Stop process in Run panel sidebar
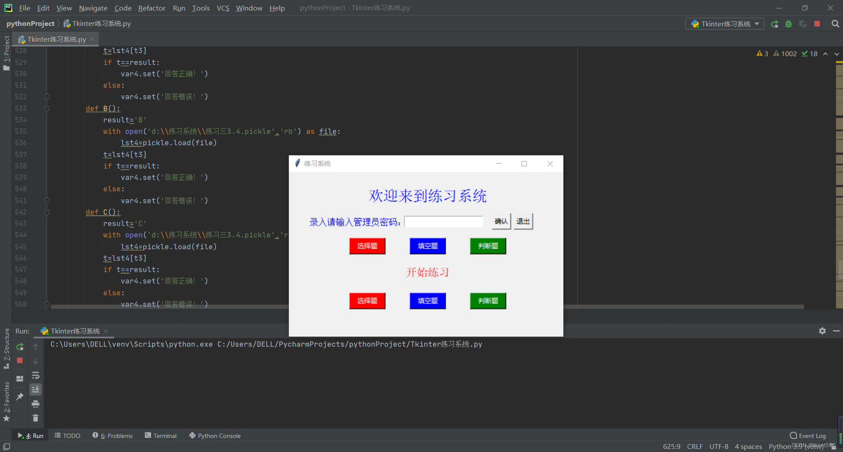843x452 pixels. (x=20, y=360)
